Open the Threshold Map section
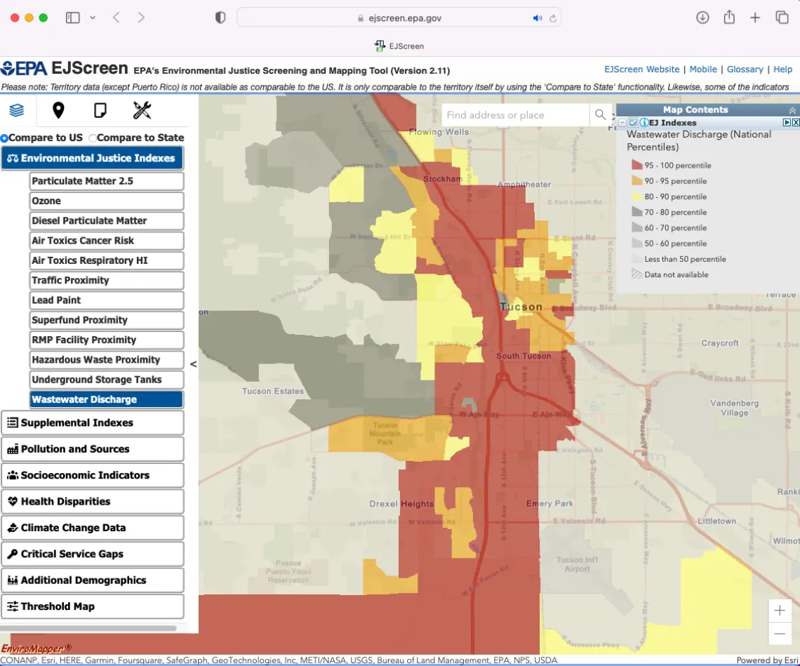The width and height of the screenshot is (800, 666). pos(93,606)
